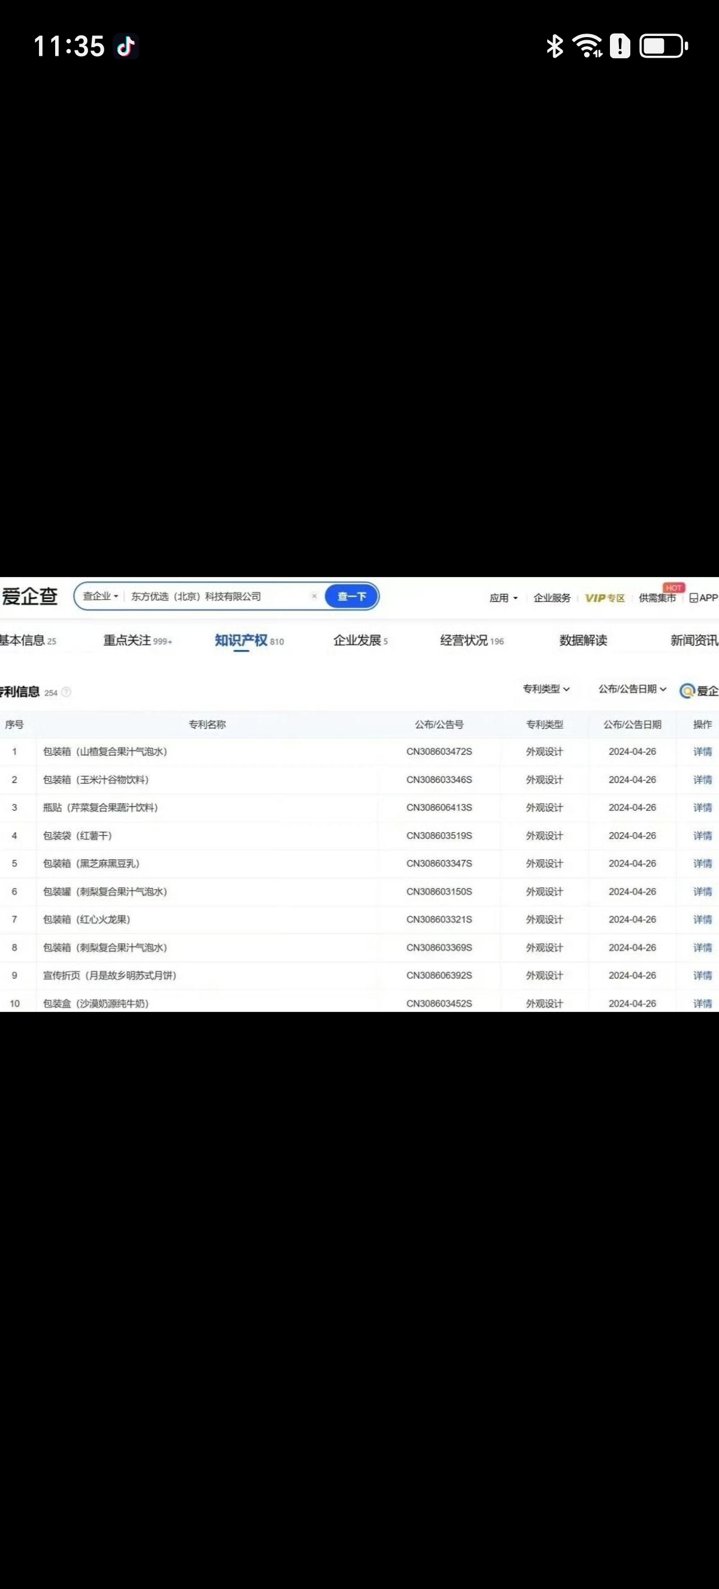Image resolution: width=719 pixels, height=1589 pixels.
Task: Click patent name 瓶贴（芹菜复合果蔬汁饮料）
Action: pos(101,808)
